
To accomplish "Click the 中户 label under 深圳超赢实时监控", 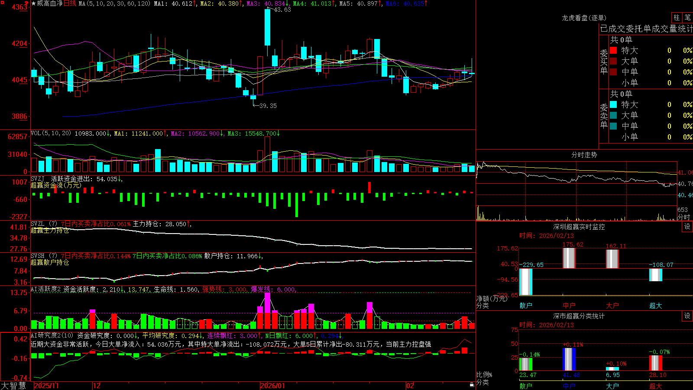I will 569,305.
